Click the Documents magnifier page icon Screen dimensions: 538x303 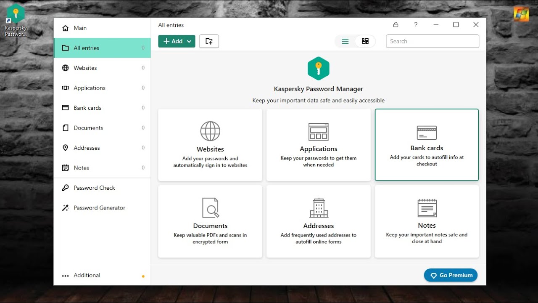coord(210,207)
